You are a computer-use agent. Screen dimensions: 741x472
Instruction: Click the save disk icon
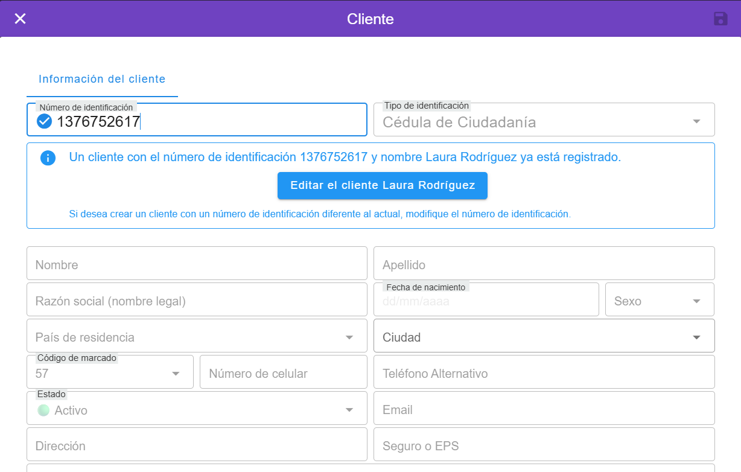[720, 19]
